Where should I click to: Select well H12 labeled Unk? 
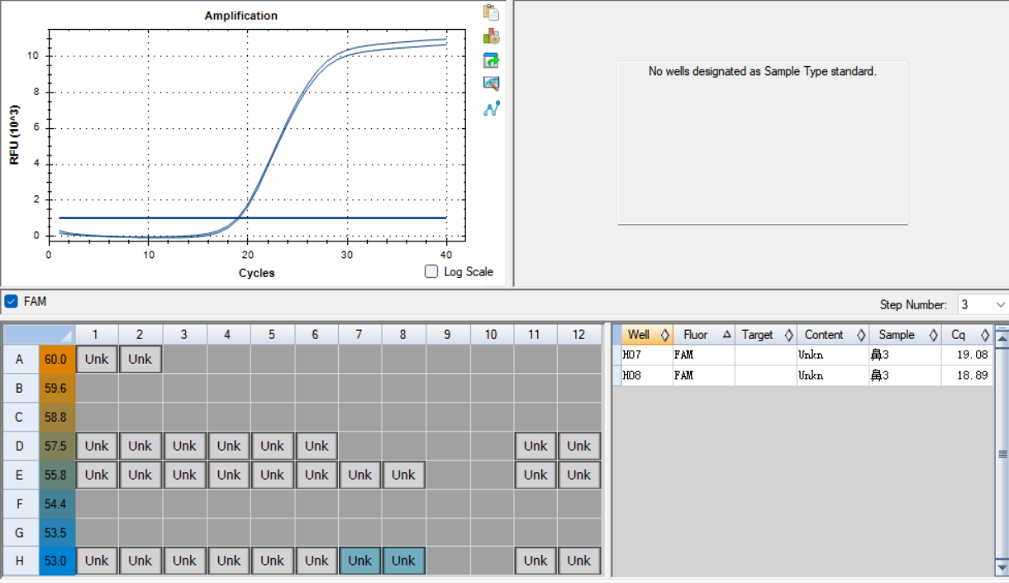point(579,561)
